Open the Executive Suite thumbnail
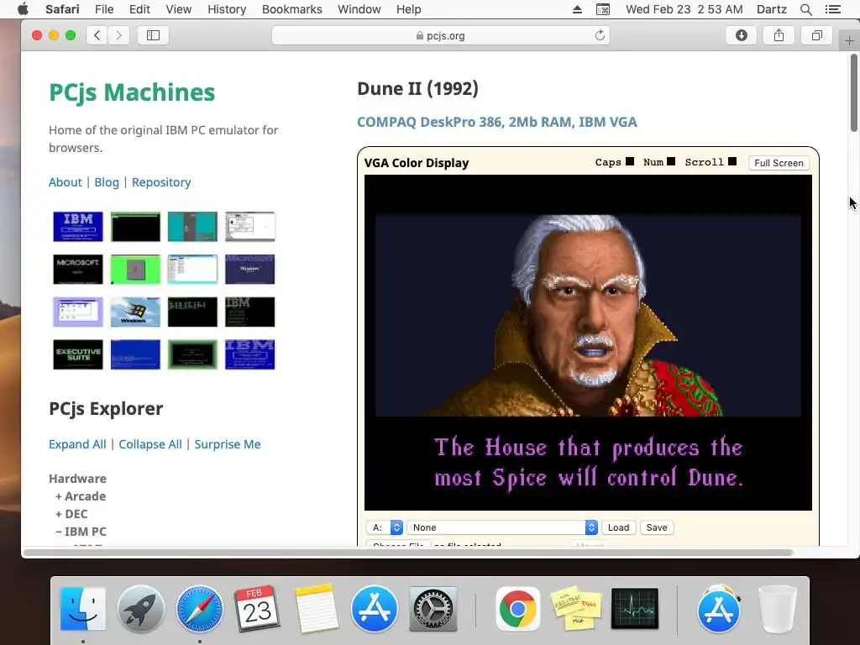This screenshot has width=860, height=645. point(78,354)
